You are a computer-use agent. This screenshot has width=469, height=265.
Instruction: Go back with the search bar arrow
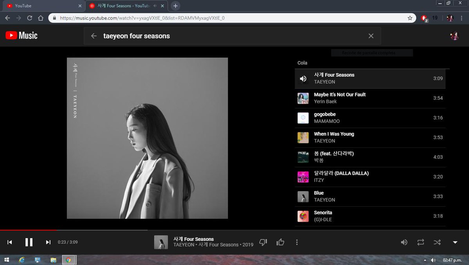point(94,36)
